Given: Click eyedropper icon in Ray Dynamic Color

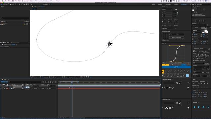Looking at the screenshot, I should (x=180, y=103).
